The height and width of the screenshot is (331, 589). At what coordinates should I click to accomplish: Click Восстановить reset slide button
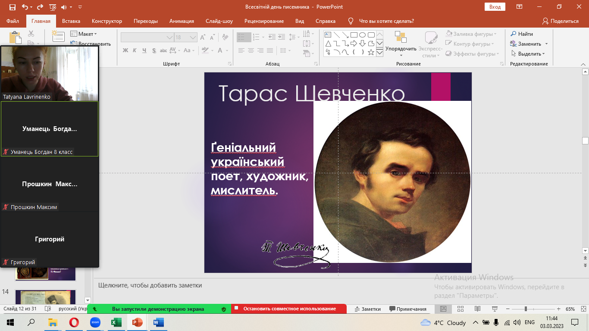(x=91, y=44)
